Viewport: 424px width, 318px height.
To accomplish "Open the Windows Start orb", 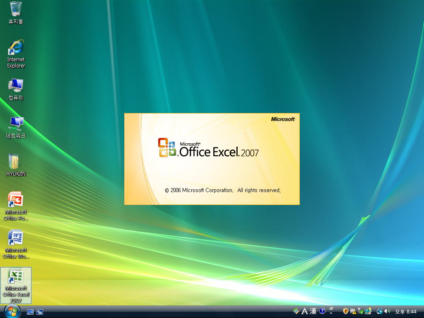I will pyautogui.click(x=12, y=311).
